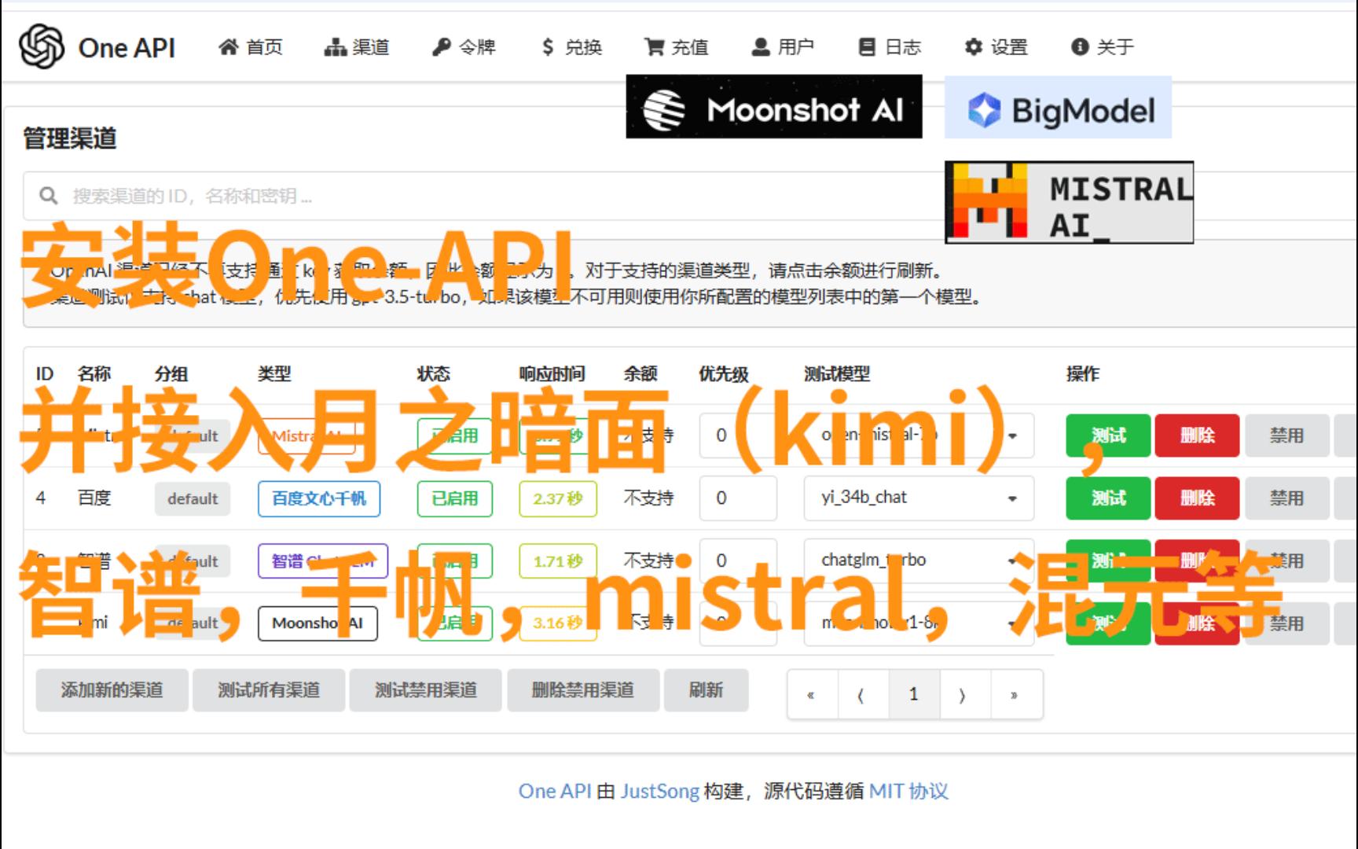Open the 日志 logs page
This screenshot has height=849, width=1358.
[x=890, y=47]
